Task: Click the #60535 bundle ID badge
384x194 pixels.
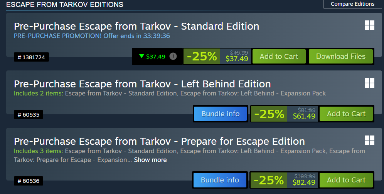Action: point(29,114)
